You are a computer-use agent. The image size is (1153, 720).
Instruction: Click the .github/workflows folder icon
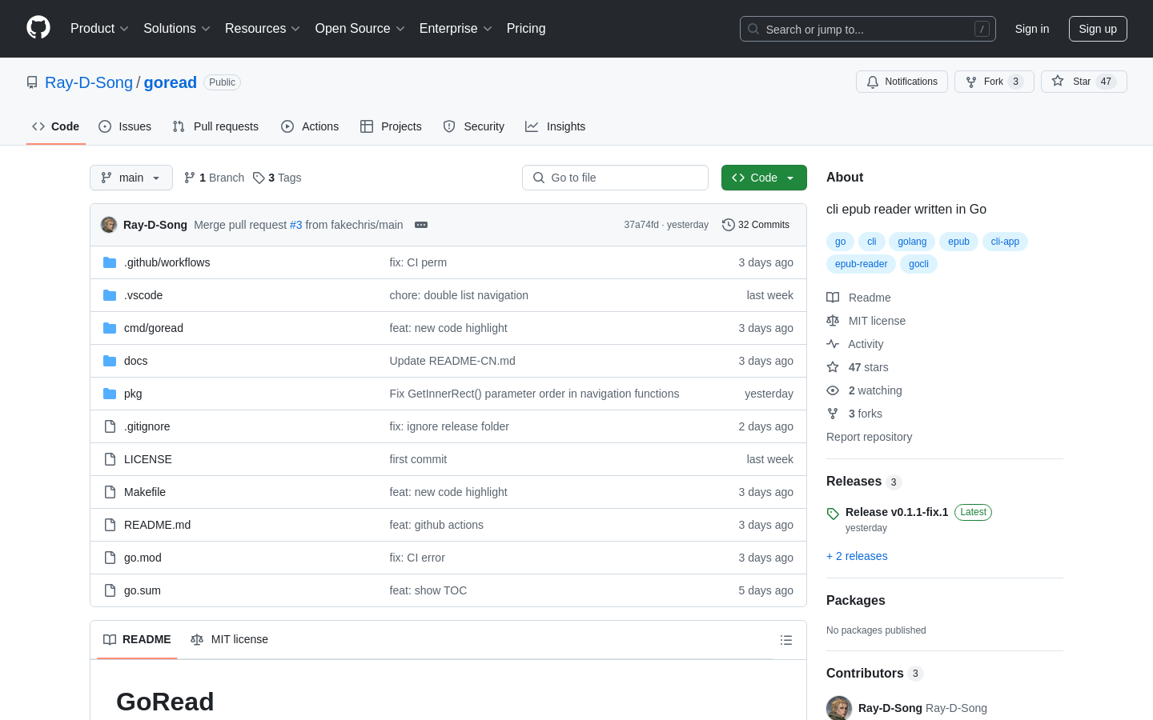click(x=110, y=262)
